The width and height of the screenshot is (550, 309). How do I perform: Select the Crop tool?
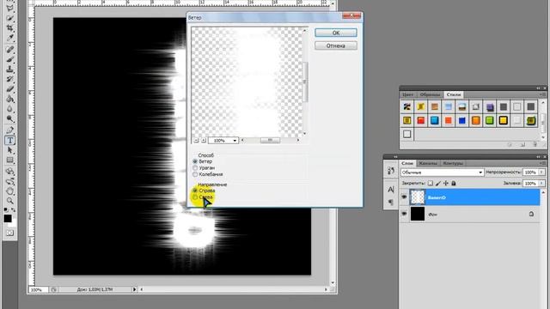9,27
